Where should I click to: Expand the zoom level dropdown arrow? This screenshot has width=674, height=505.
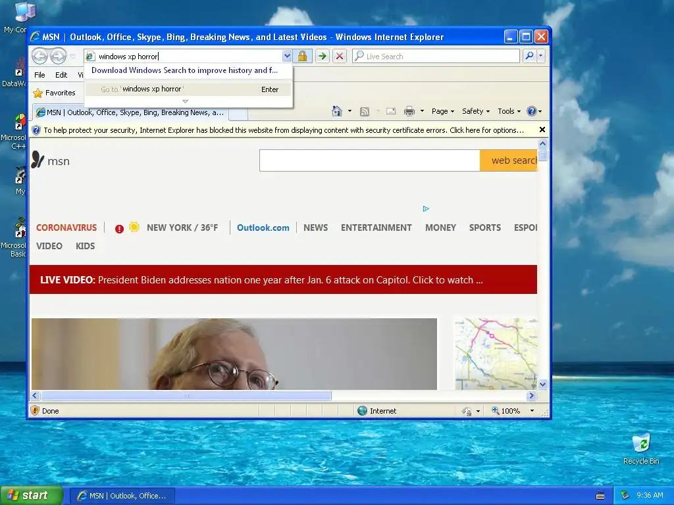pos(532,411)
